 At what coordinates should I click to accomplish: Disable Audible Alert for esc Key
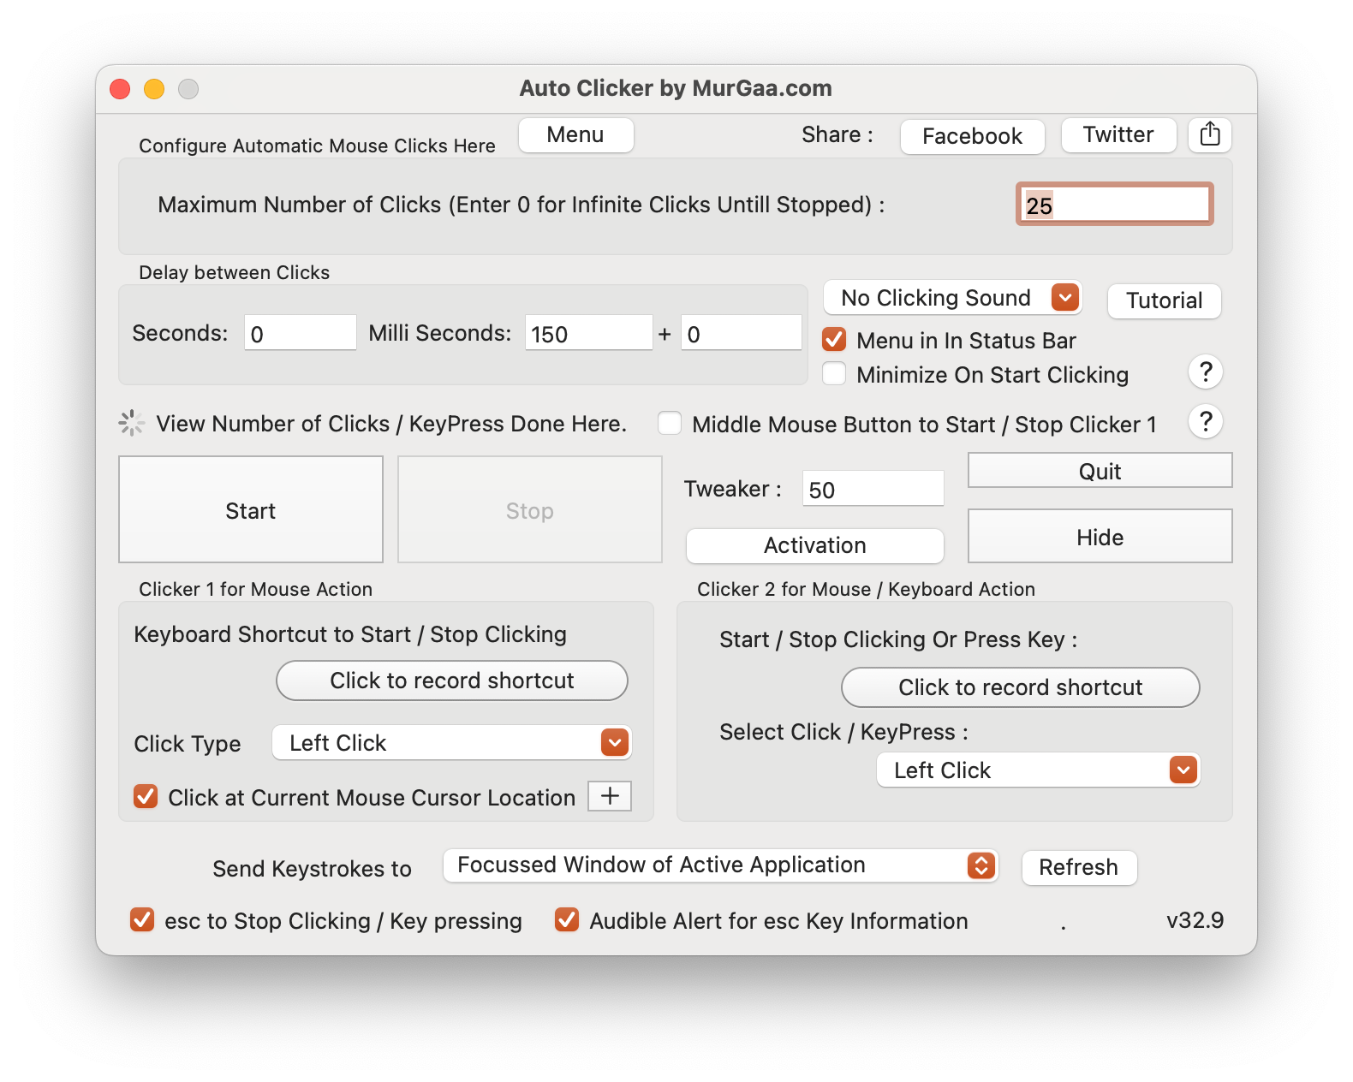click(x=567, y=919)
